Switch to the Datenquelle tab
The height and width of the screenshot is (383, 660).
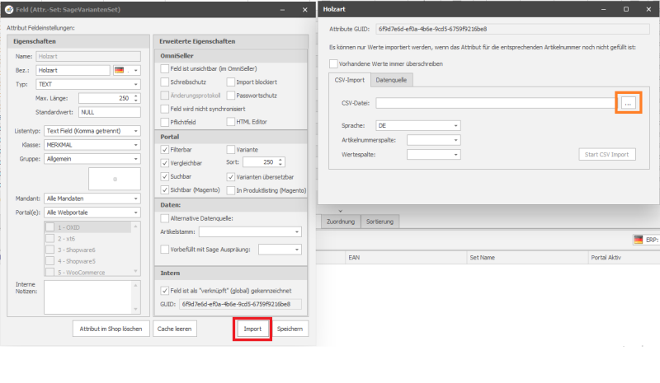(394, 80)
